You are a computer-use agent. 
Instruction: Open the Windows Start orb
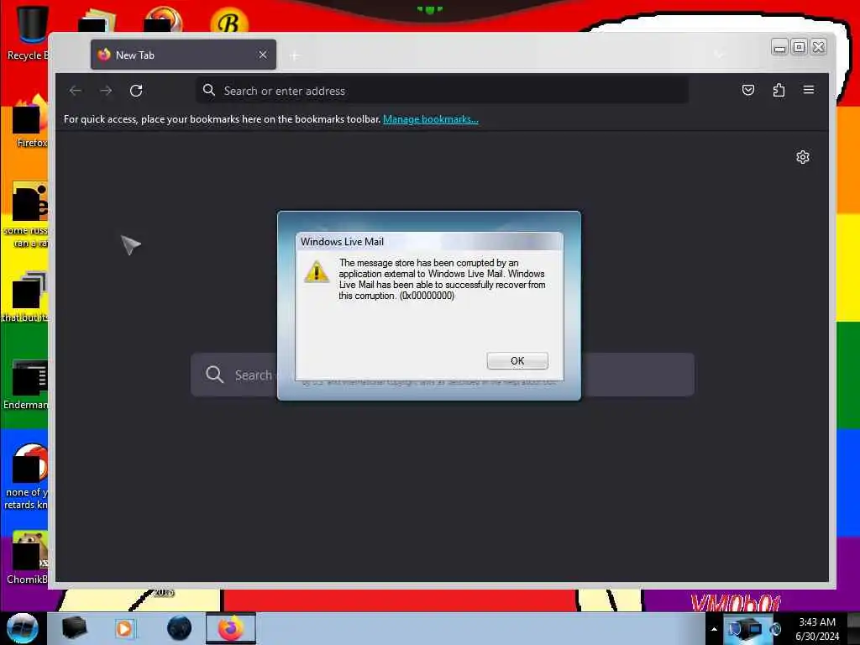[22, 628]
